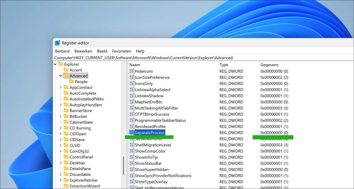Select the ExplorerPatcher tree item label
Image resolution: width=354 pixels, height=189 pixels.
tap(84, 180)
